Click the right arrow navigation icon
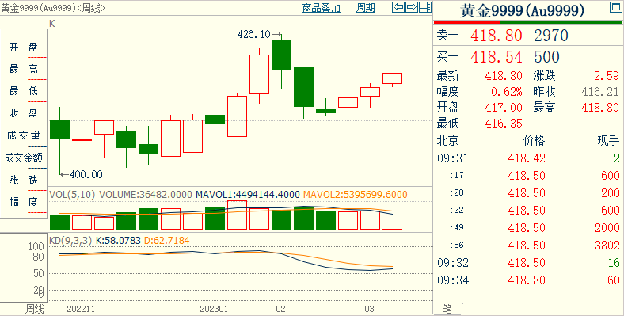The width and height of the screenshot is (624, 316). (412, 7)
